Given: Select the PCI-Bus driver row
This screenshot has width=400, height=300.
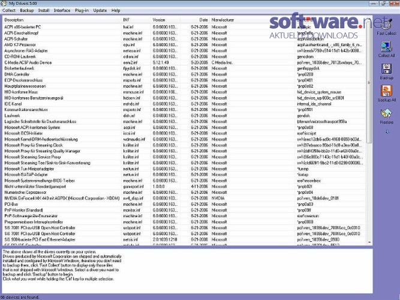Looking at the screenshot, I should coord(184,204).
